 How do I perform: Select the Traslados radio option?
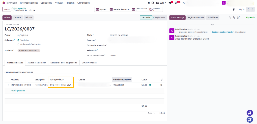tap(19, 40)
